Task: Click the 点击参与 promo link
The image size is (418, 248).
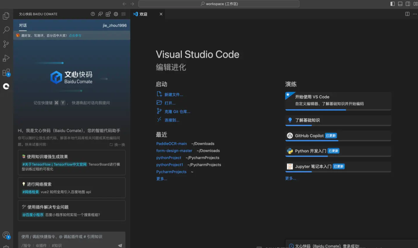Action: click(75, 36)
